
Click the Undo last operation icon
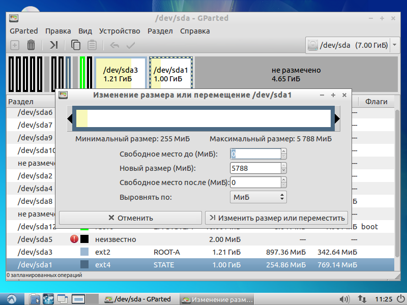click(114, 45)
